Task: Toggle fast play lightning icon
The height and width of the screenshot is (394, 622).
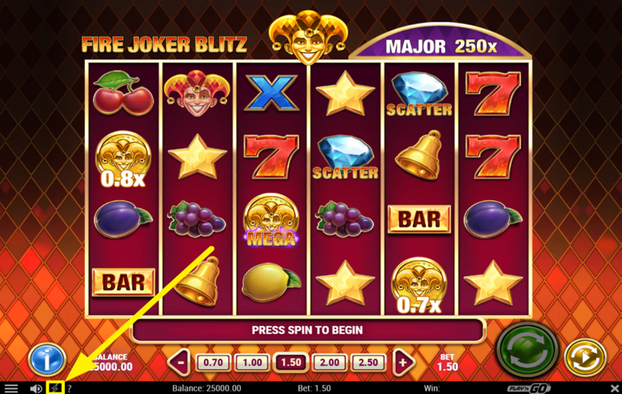Action: [55, 388]
